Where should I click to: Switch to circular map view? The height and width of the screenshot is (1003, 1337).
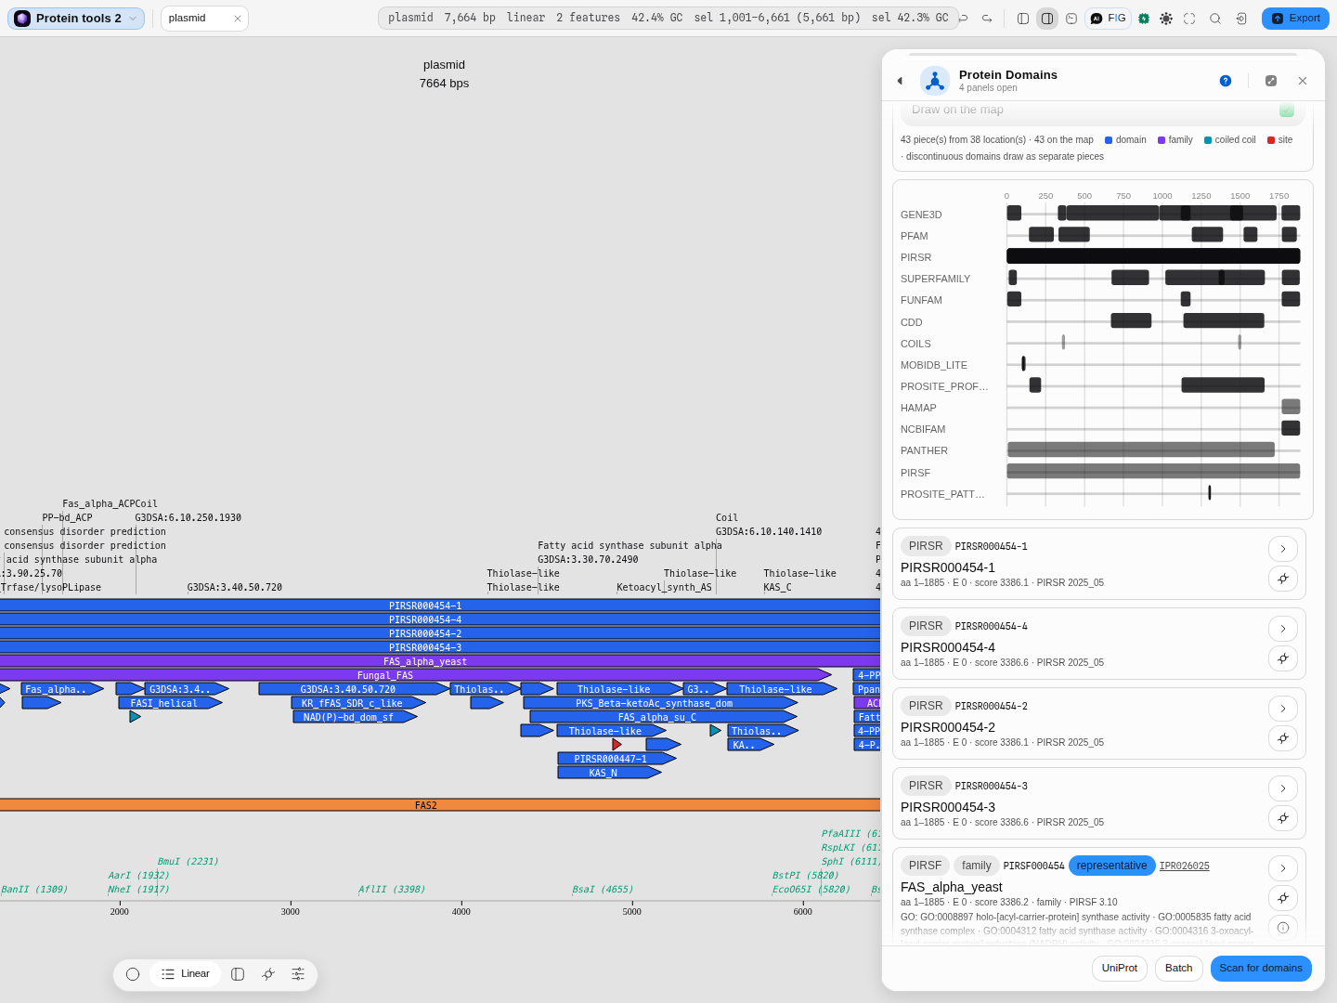point(133,974)
